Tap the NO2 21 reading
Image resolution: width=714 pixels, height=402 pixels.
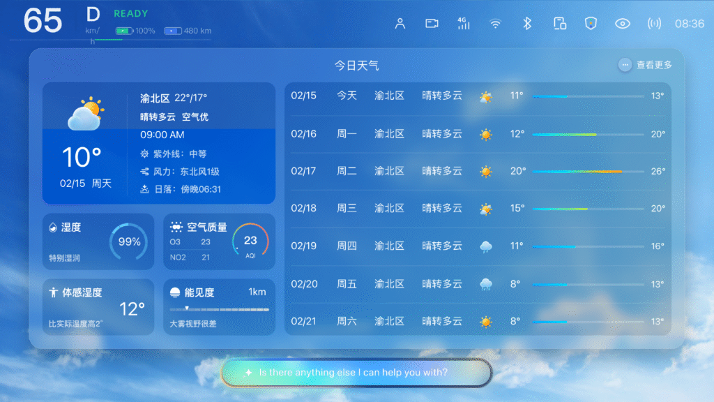click(x=190, y=258)
